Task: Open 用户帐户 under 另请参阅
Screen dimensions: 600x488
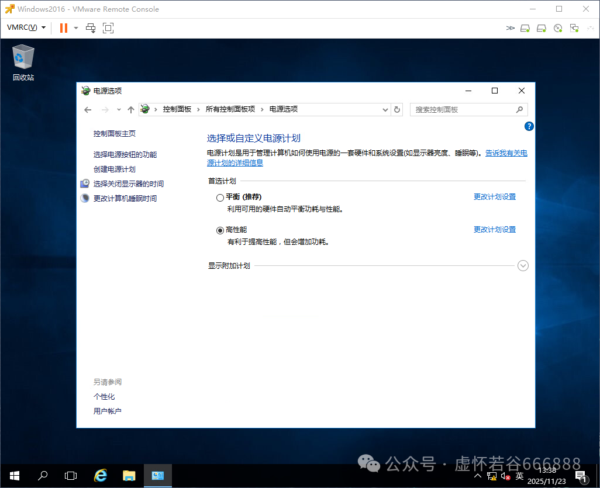Action: 108,411
